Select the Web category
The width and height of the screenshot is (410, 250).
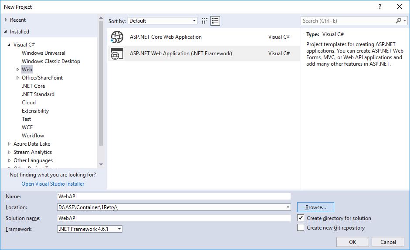coord(27,70)
